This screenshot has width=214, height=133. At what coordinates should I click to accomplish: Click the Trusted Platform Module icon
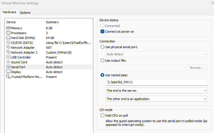8,77
